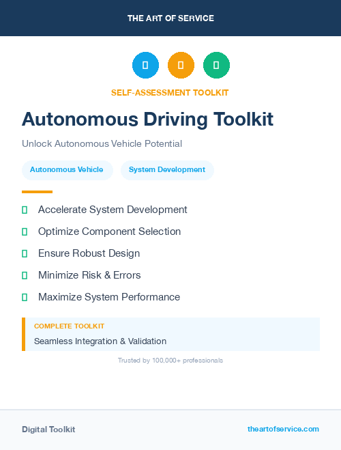This screenshot has height=450, width=341.
Task: Click the bullet icon beside Optimize Component Selection
Action: [25, 232]
